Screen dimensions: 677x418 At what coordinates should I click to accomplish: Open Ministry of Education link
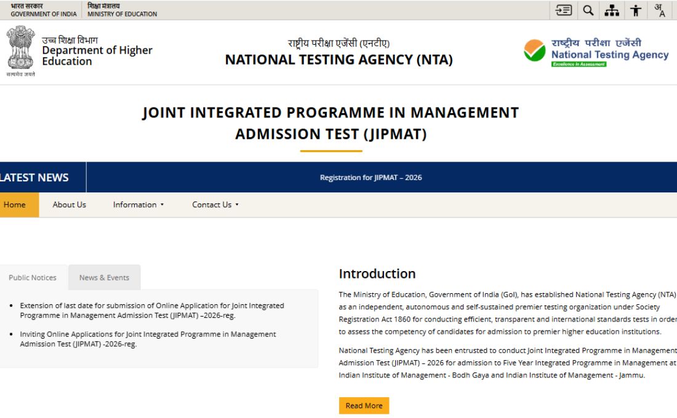coord(122,10)
